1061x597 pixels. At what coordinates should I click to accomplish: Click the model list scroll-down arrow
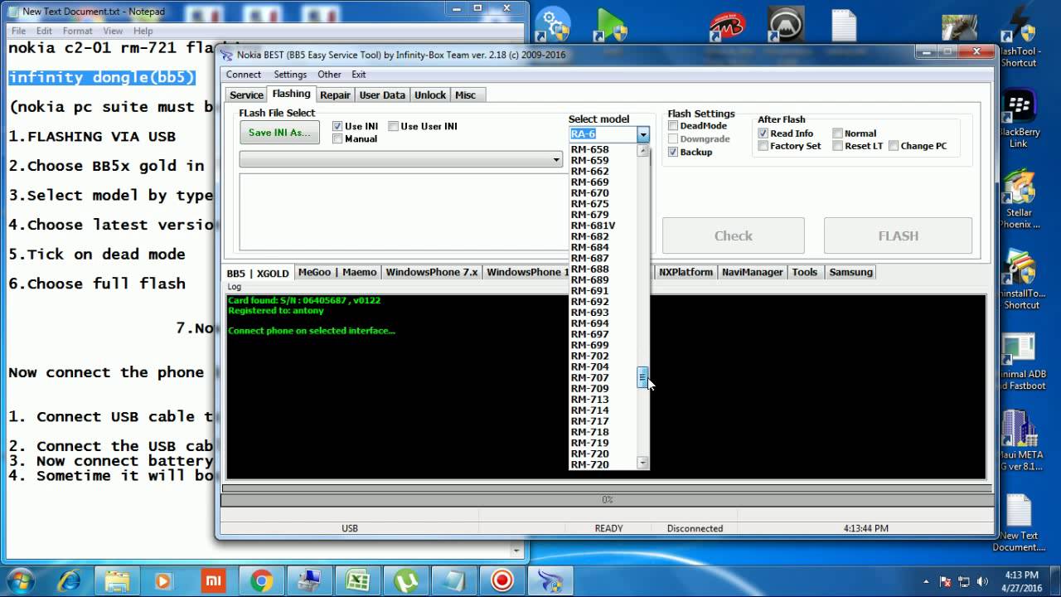[x=642, y=463]
